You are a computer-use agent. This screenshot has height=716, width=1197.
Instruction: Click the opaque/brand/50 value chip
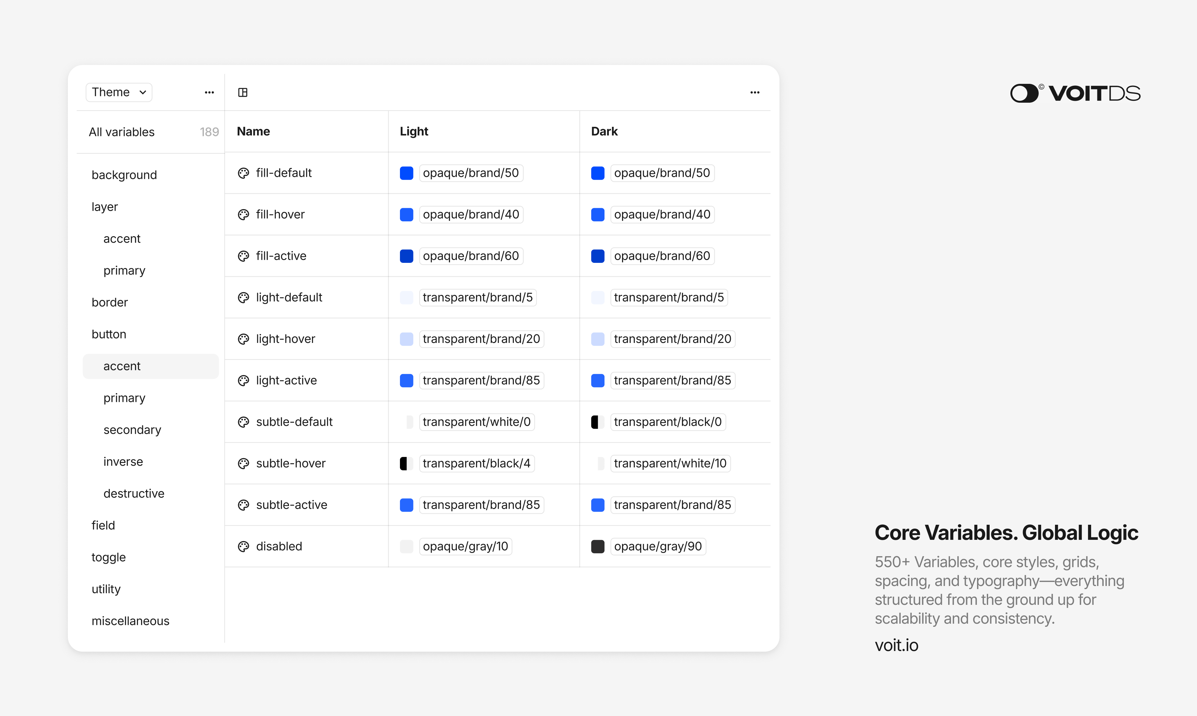471,173
